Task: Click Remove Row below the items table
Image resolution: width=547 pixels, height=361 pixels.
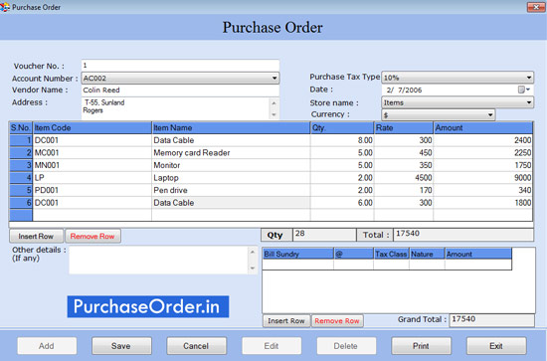Action: pos(92,236)
